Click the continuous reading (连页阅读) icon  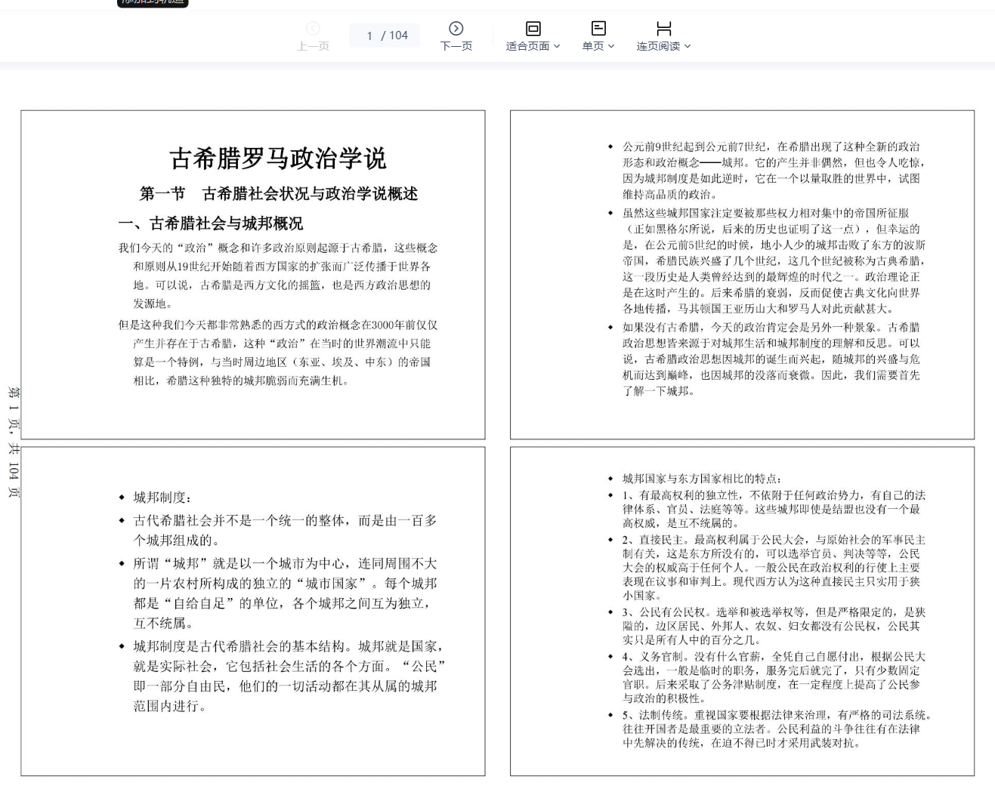coord(663,29)
